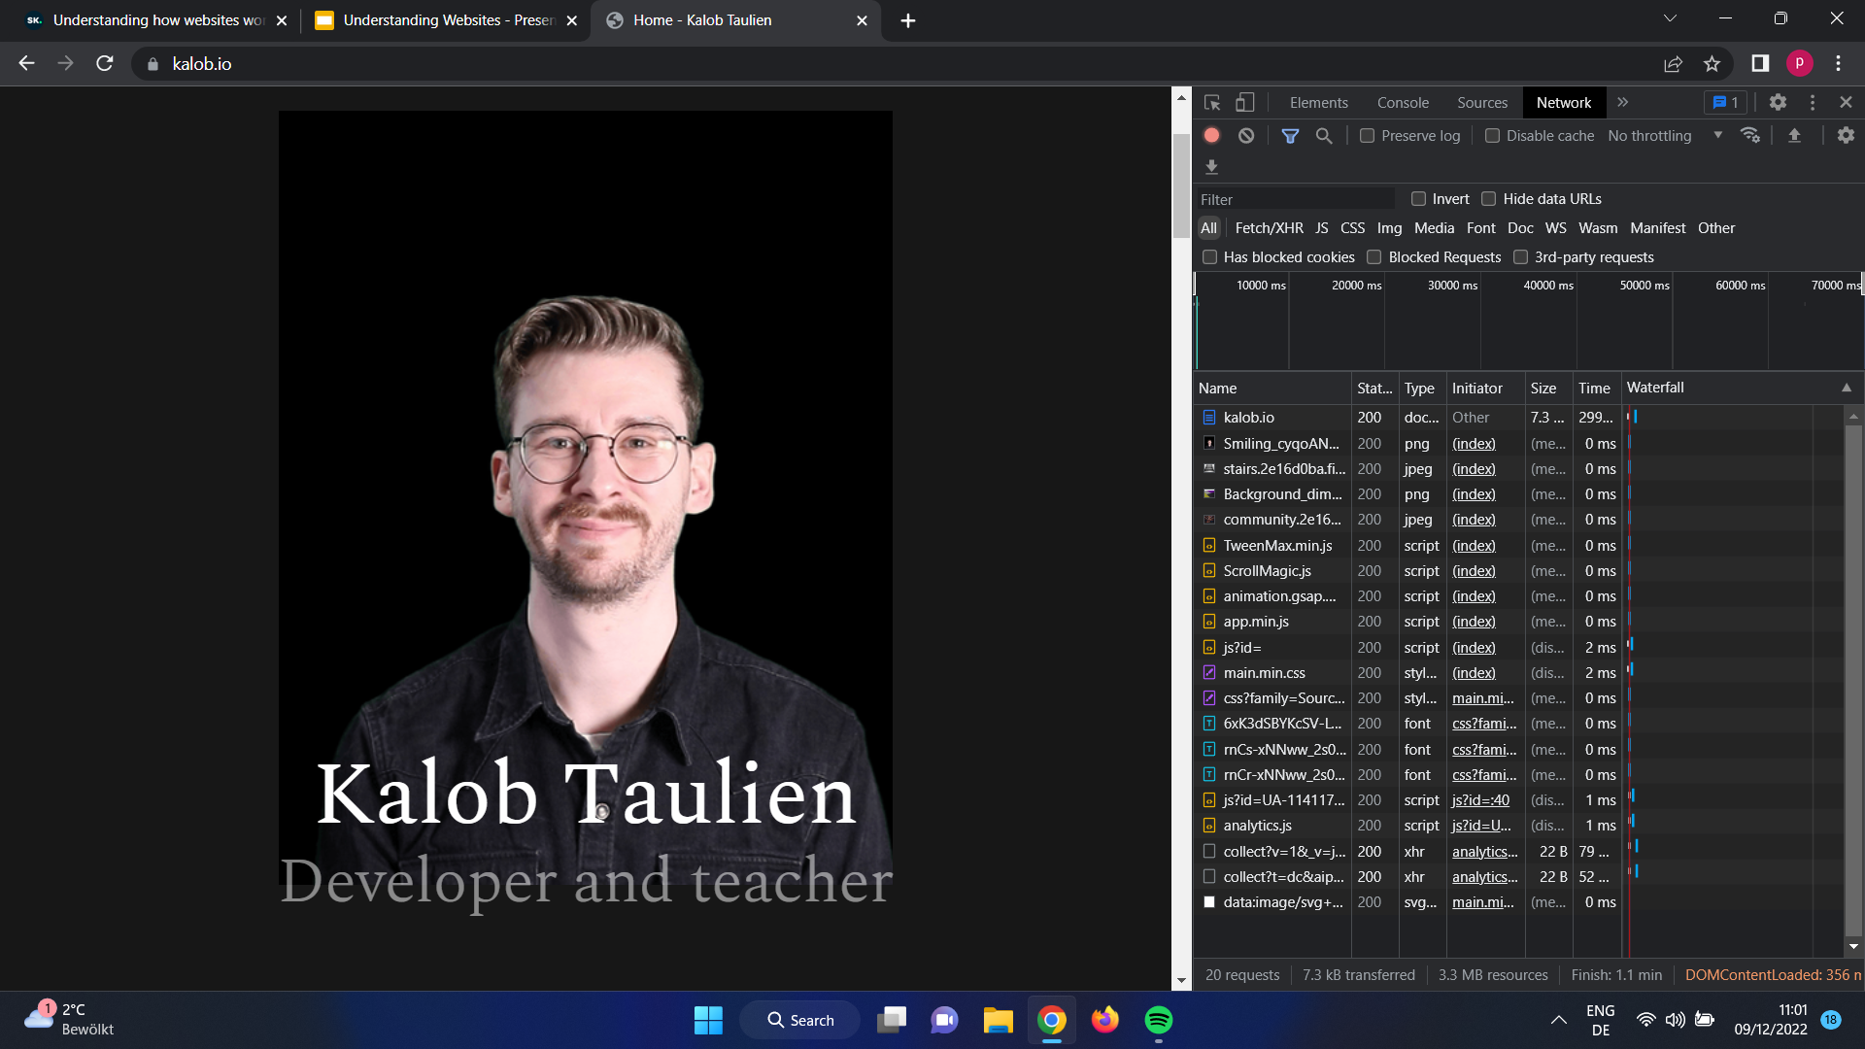Filter requests by Img type
Viewport: 1865px width, 1049px height.
point(1389,228)
